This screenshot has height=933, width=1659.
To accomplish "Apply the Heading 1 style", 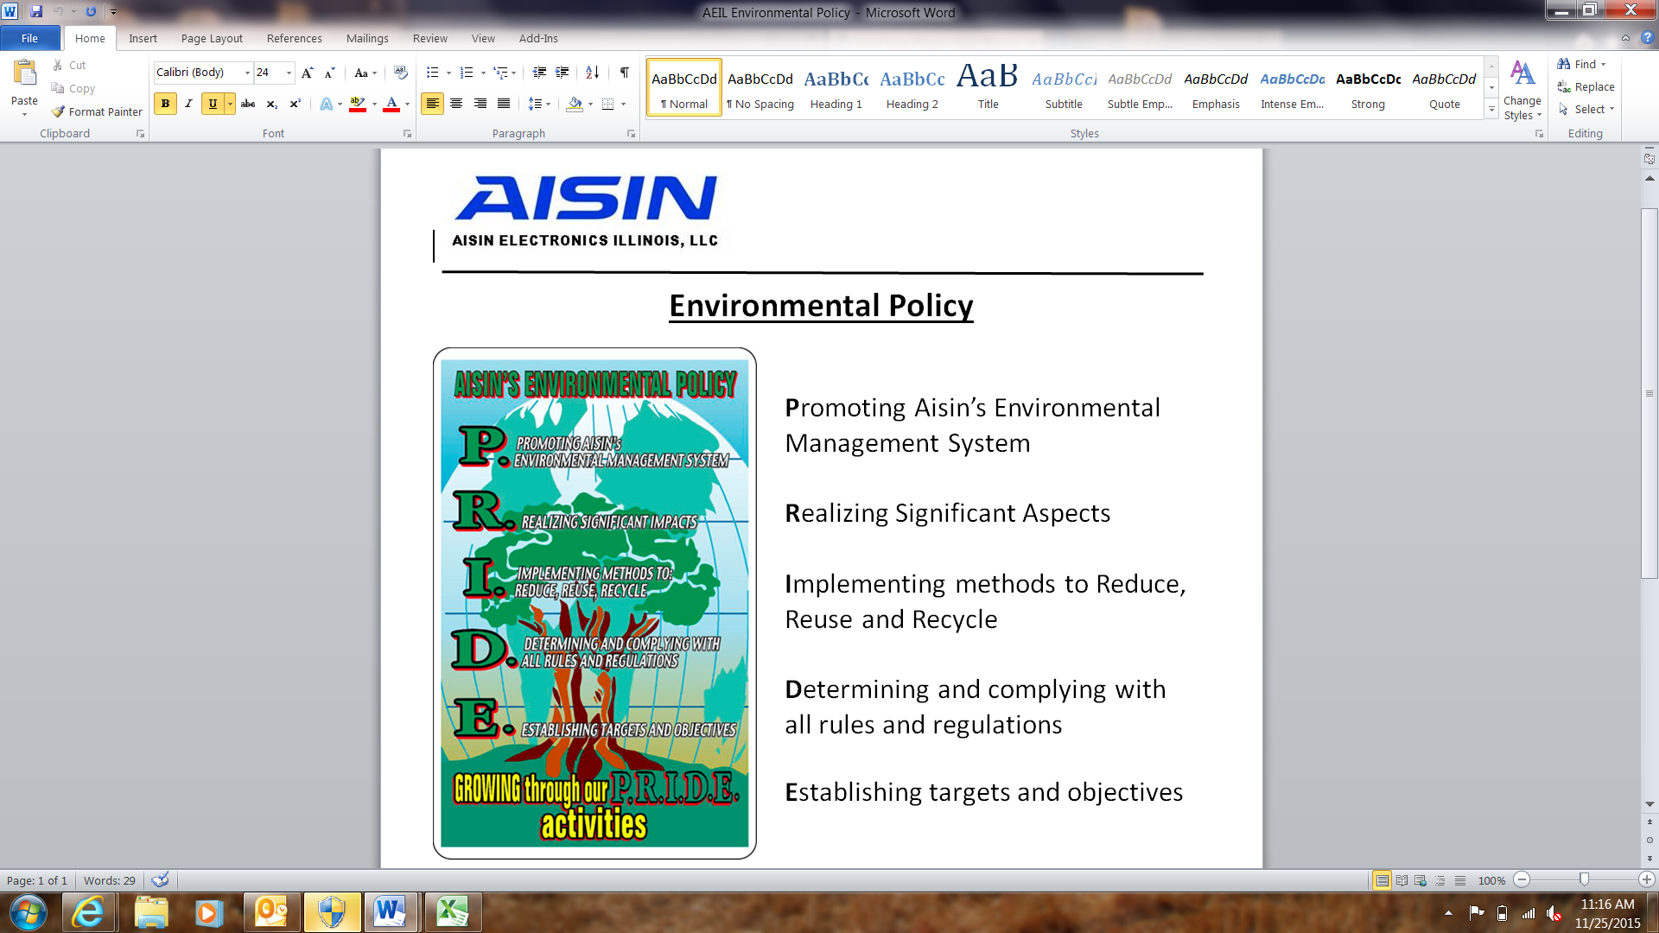I will (x=836, y=87).
